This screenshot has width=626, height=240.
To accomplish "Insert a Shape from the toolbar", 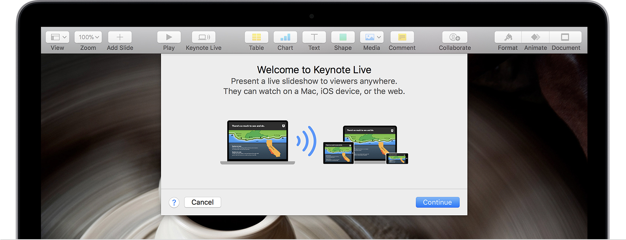I will [x=343, y=37].
